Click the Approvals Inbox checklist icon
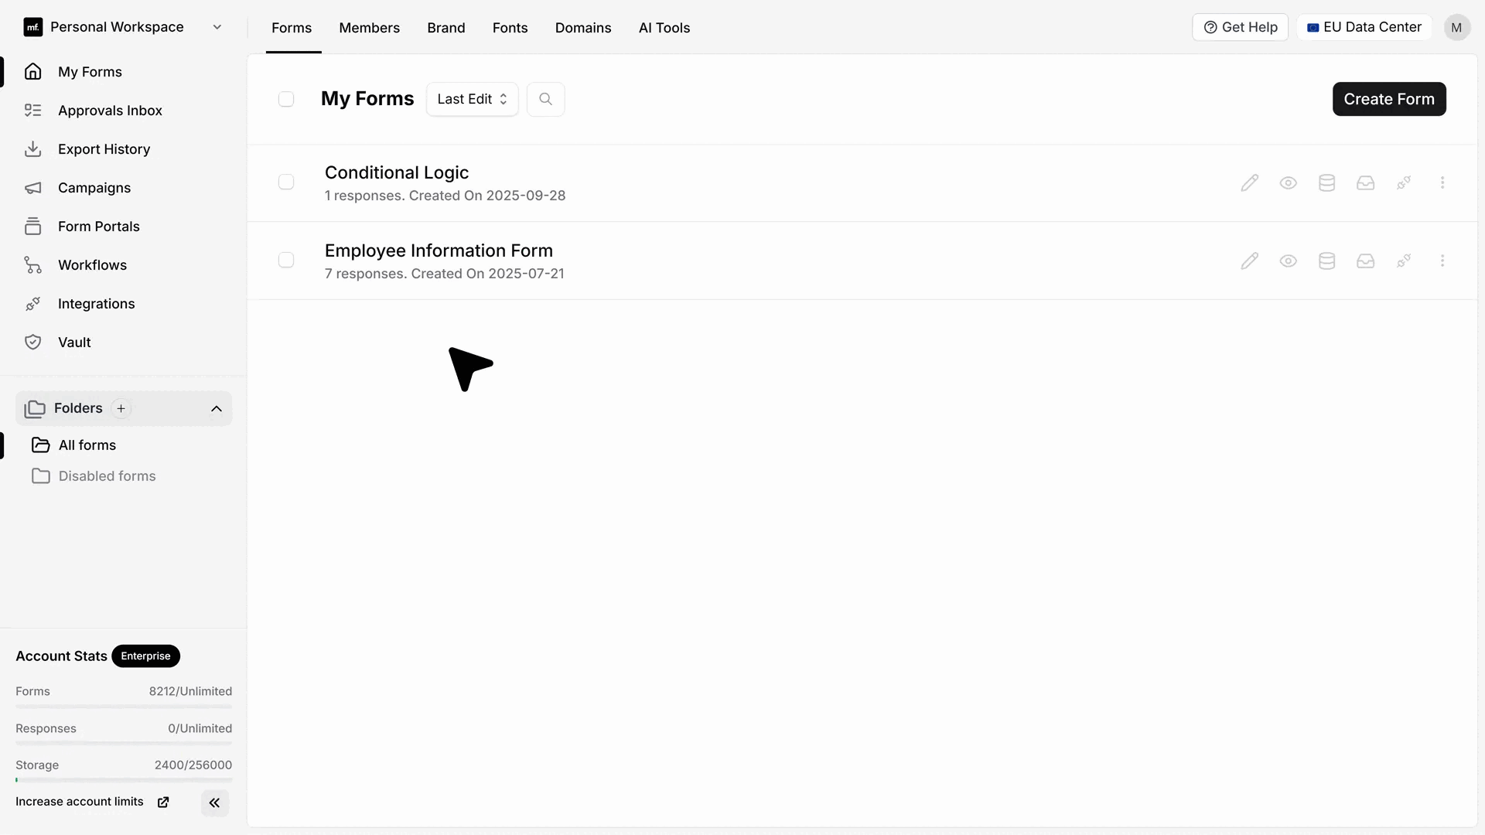 pos(32,110)
